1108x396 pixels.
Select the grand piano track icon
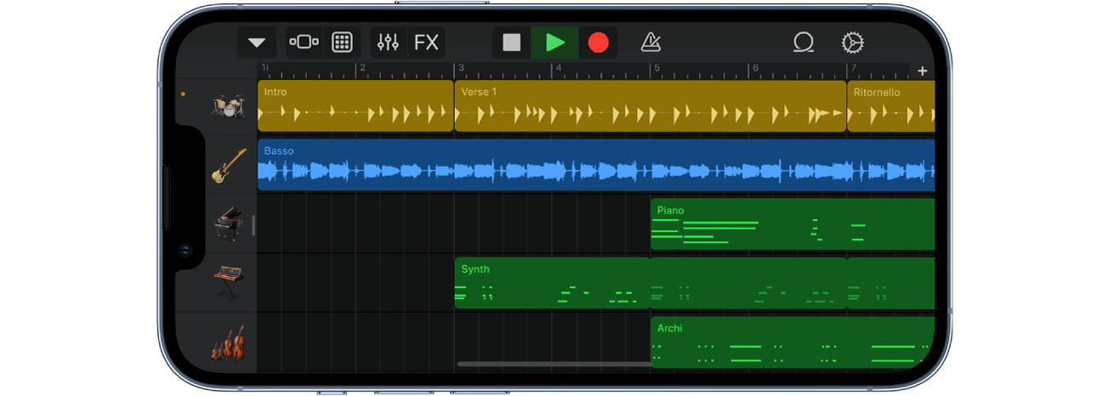[228, 224]
